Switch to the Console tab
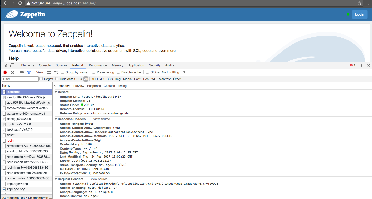The height and width of the screenshot is (199, 372). (45, 65)
